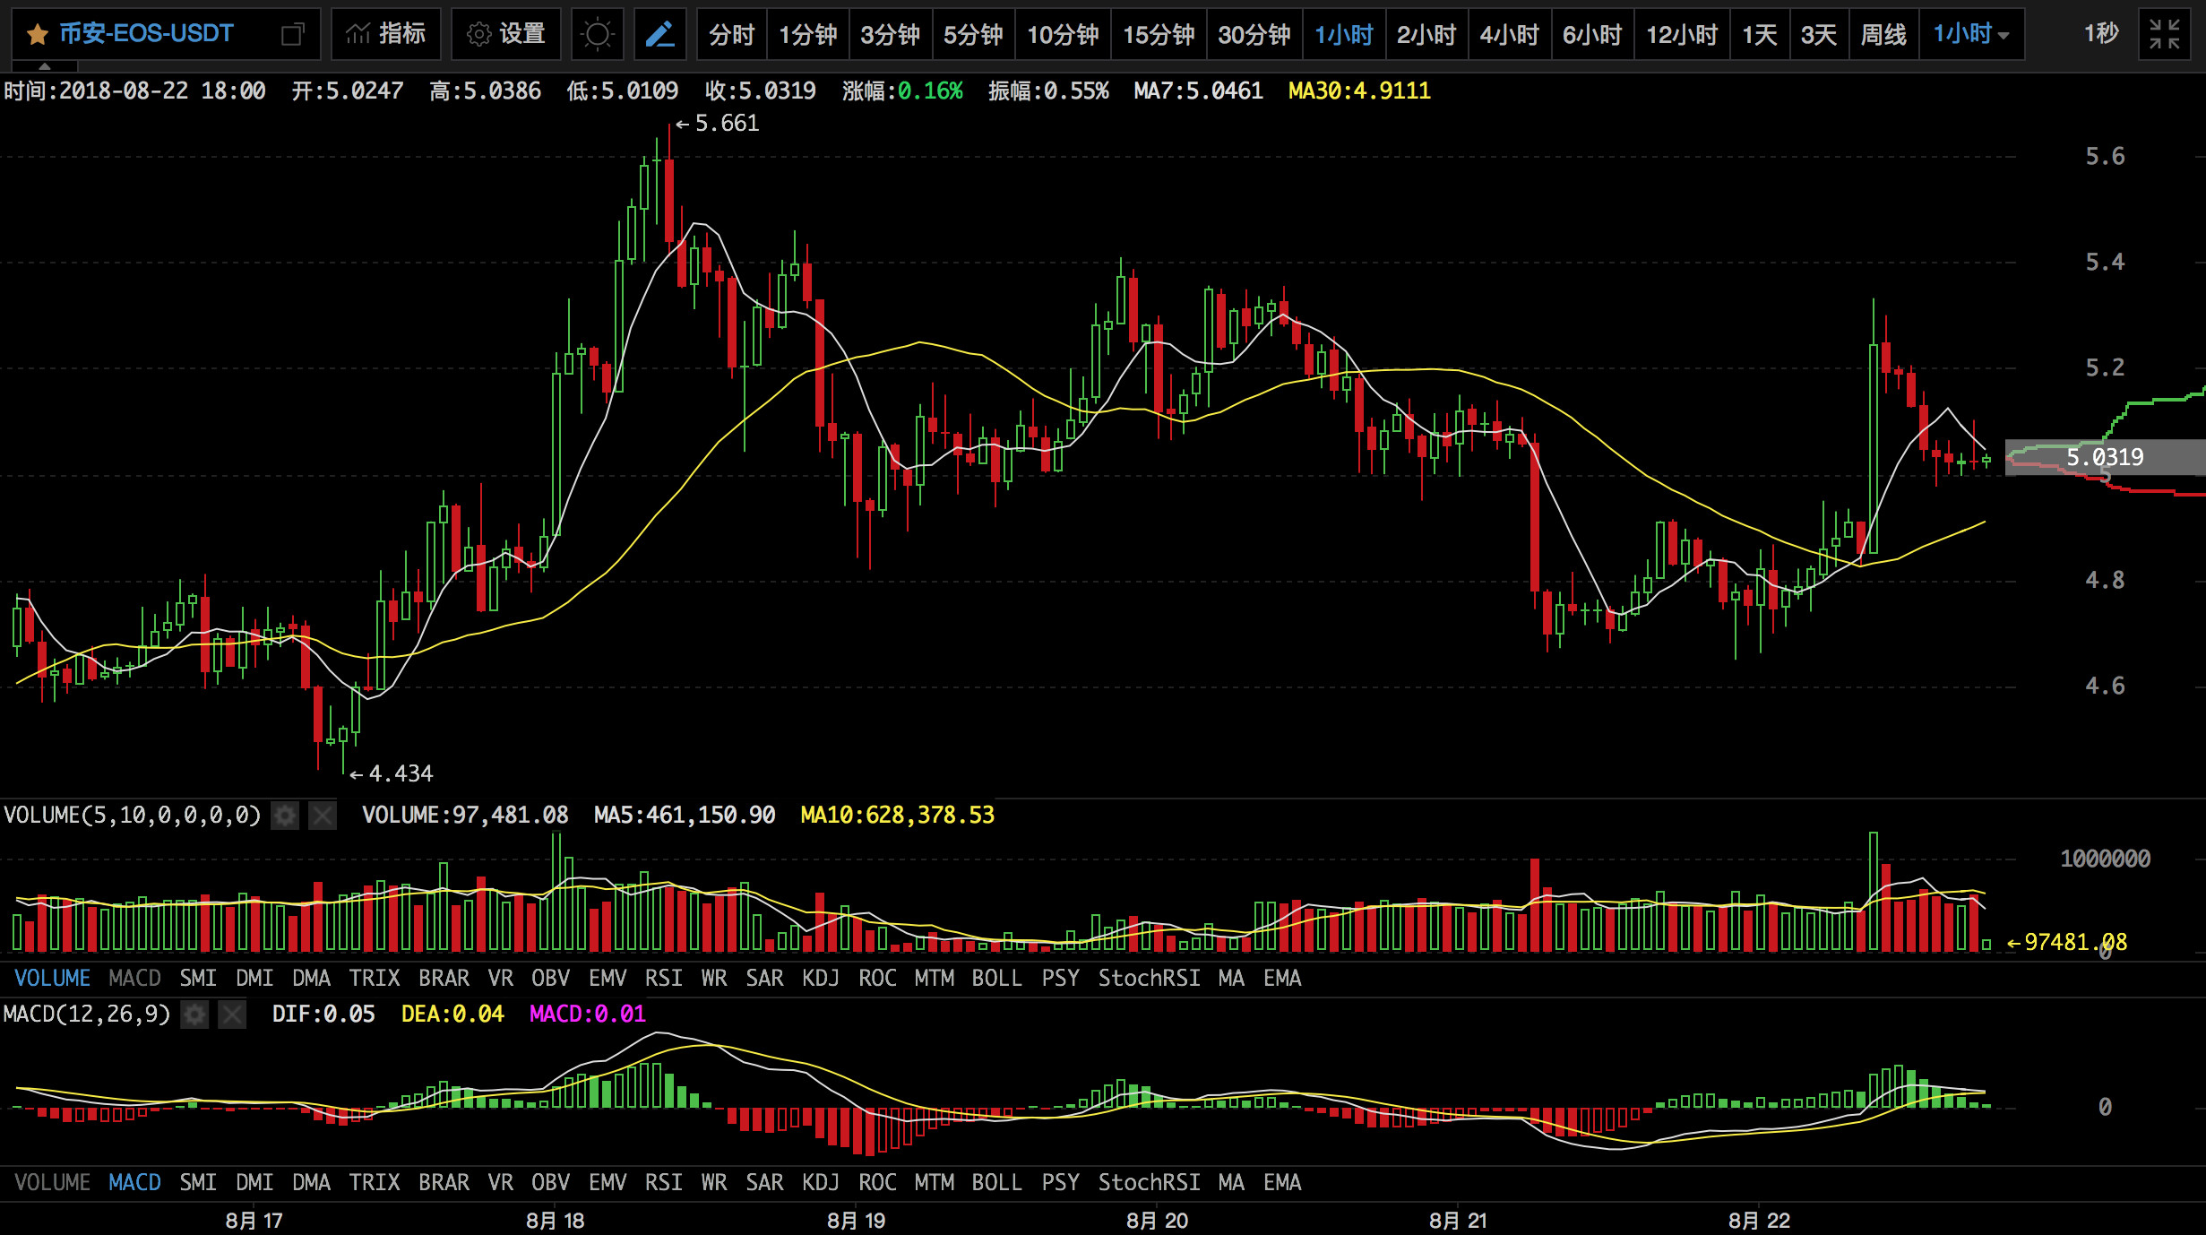This screenshot has width=2206, height=1235.
Task: Click the 4.434 low price marker
Action: [392, 773]
